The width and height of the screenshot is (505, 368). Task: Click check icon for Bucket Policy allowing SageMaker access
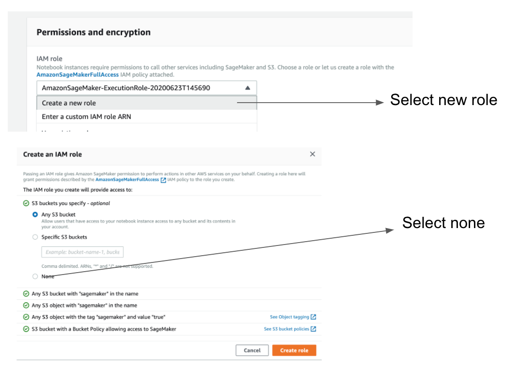[x=26, y=329]
